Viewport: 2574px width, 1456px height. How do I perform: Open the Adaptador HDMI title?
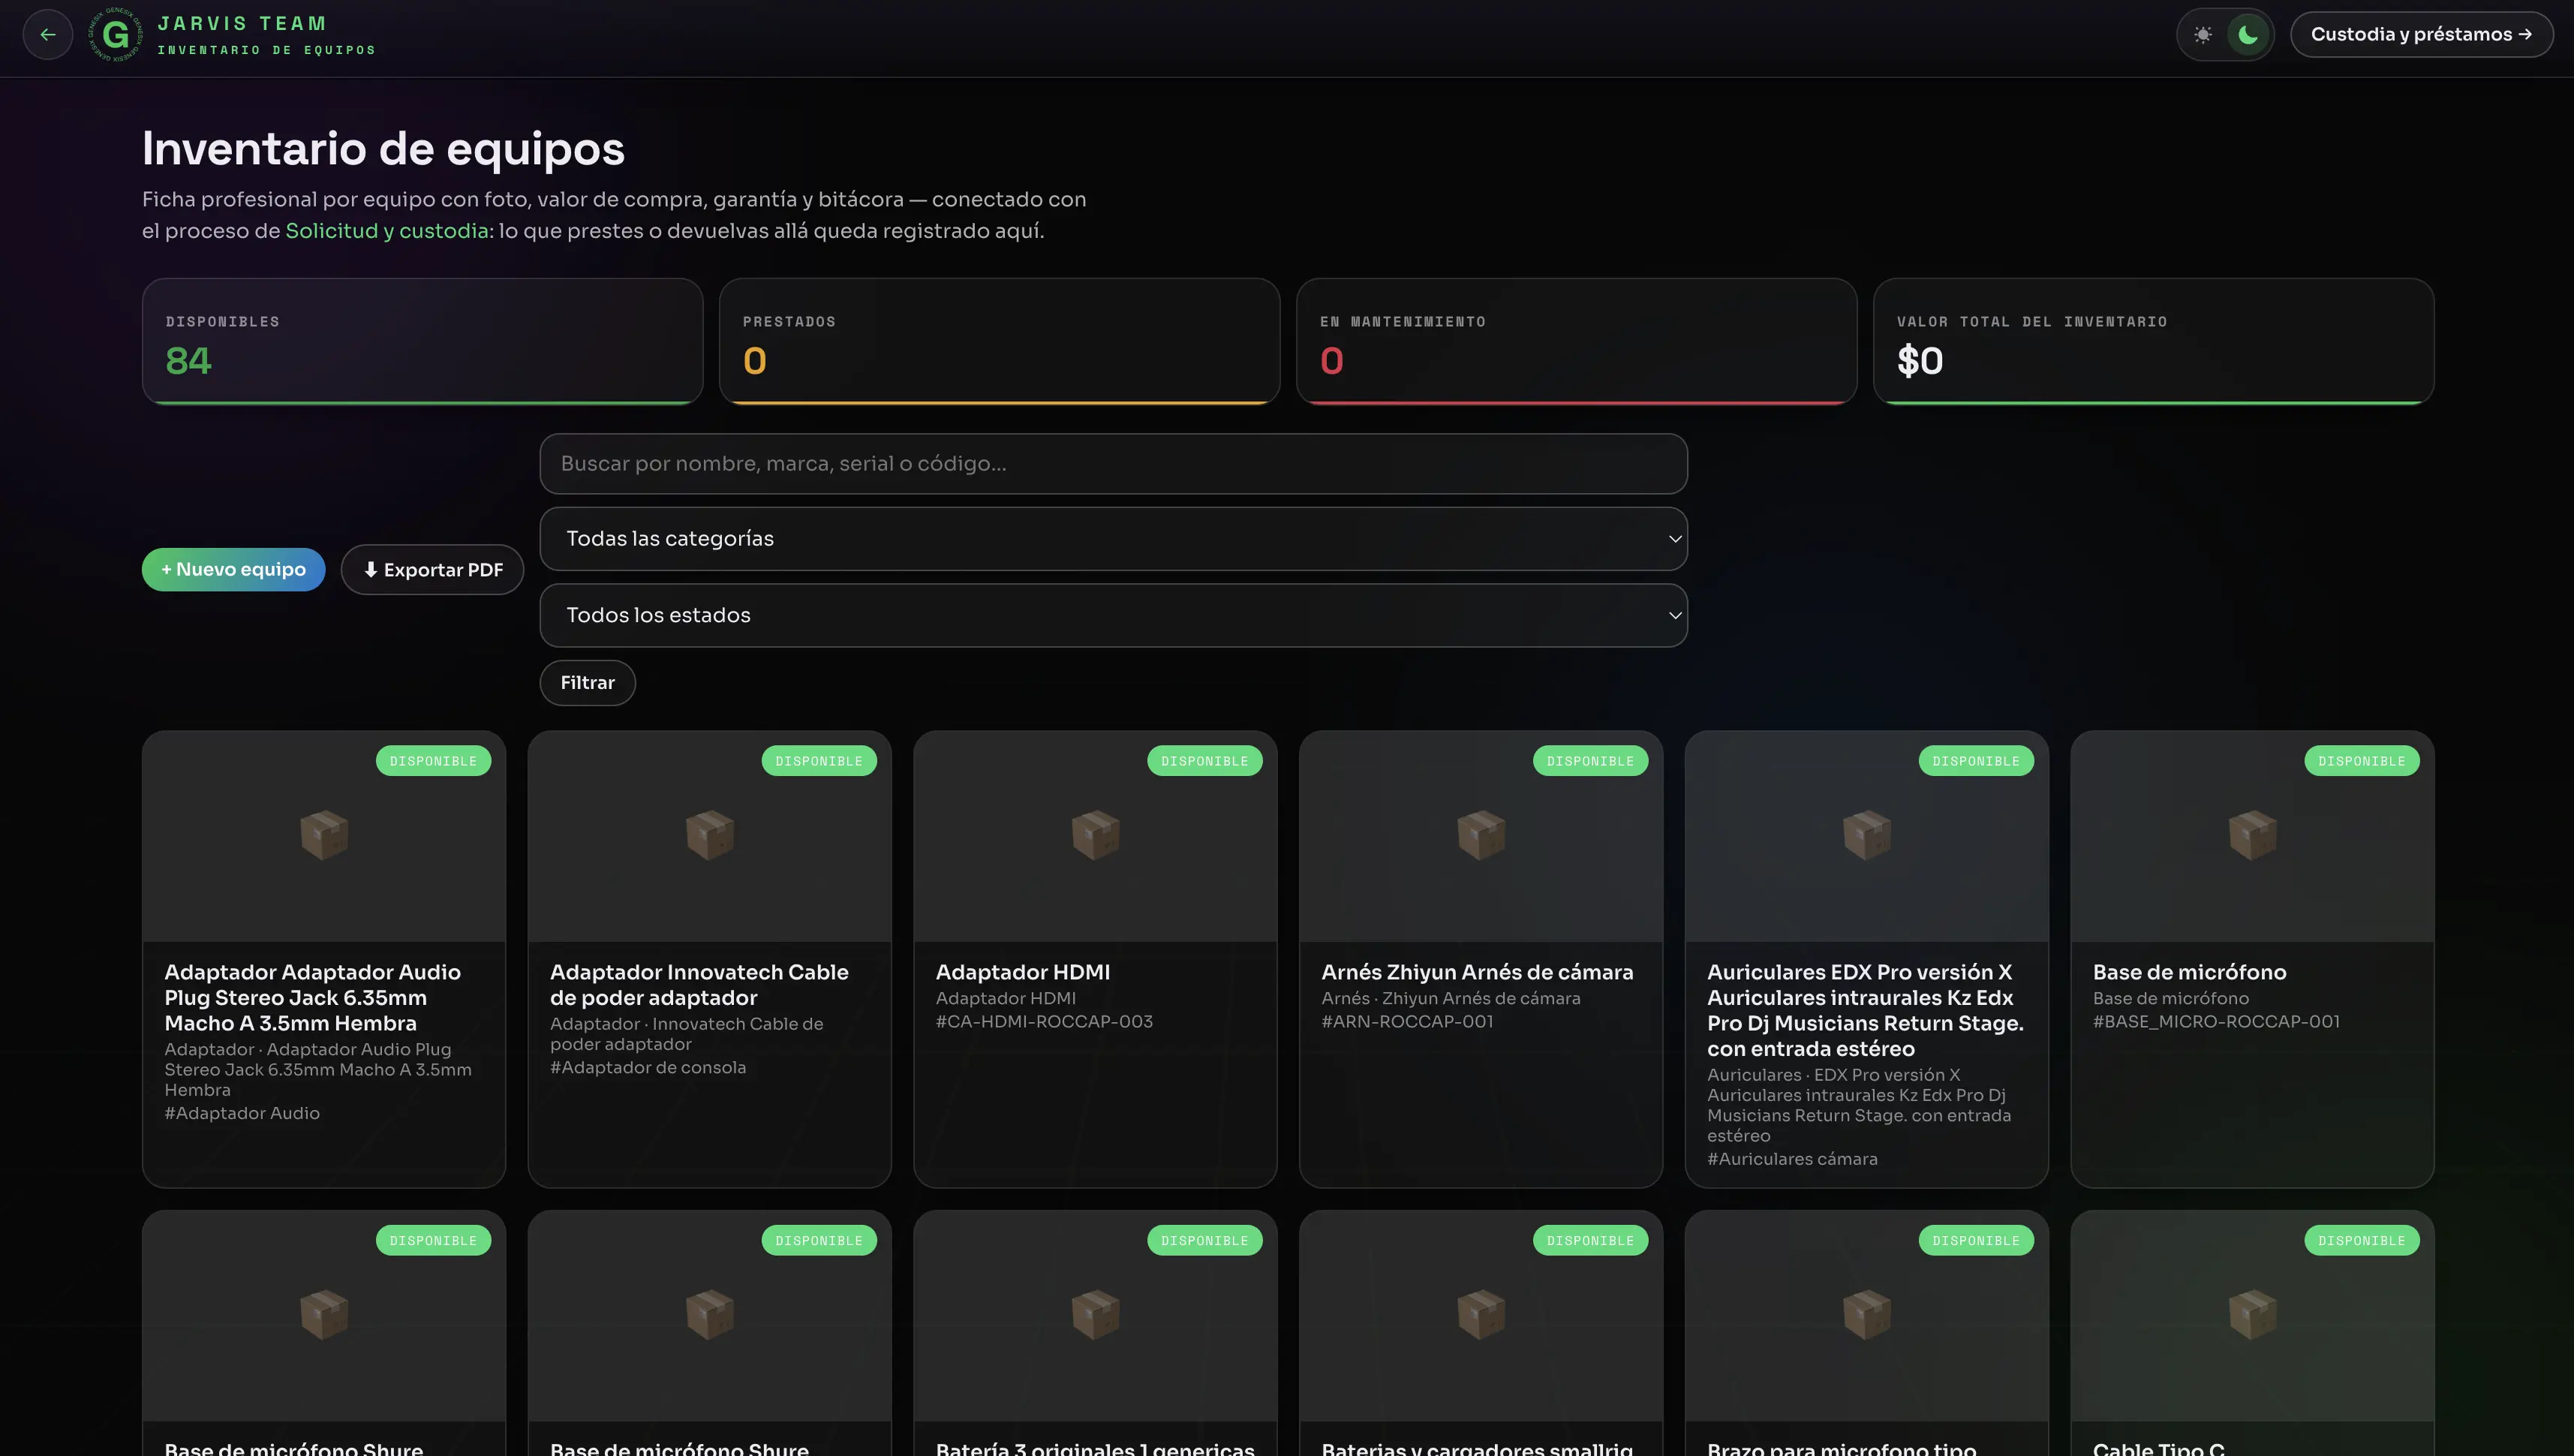(x=1023, y=972)
